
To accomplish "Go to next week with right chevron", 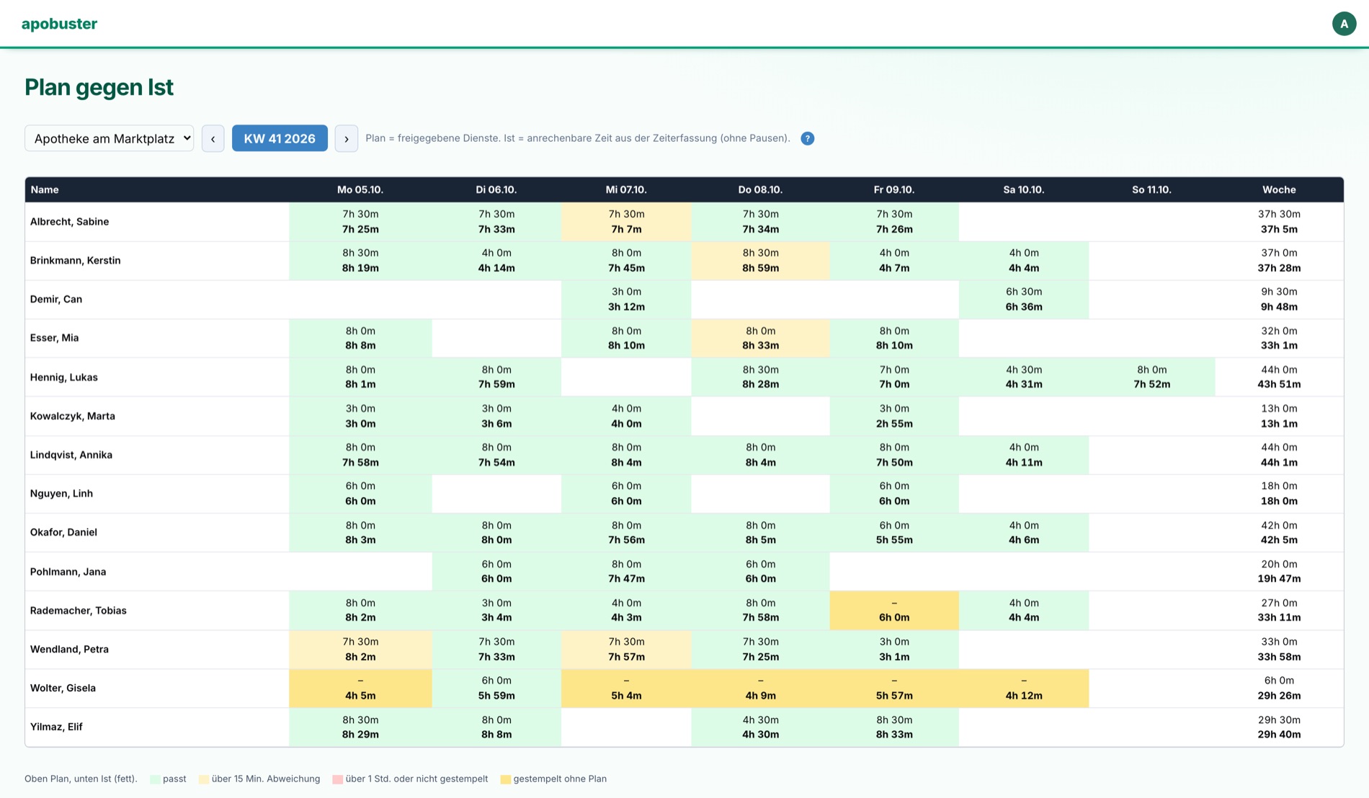I will (346, 138).
